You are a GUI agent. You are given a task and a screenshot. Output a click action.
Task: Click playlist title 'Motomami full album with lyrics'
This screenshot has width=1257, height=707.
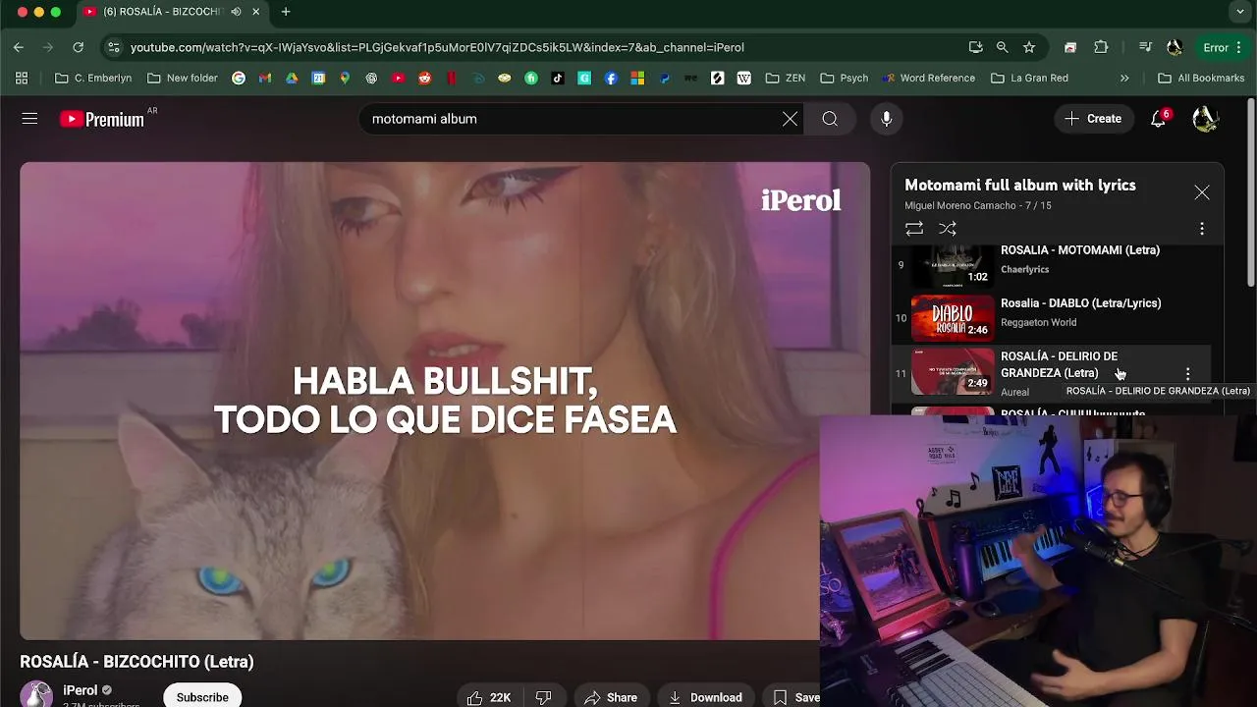tap(1020, 186)
